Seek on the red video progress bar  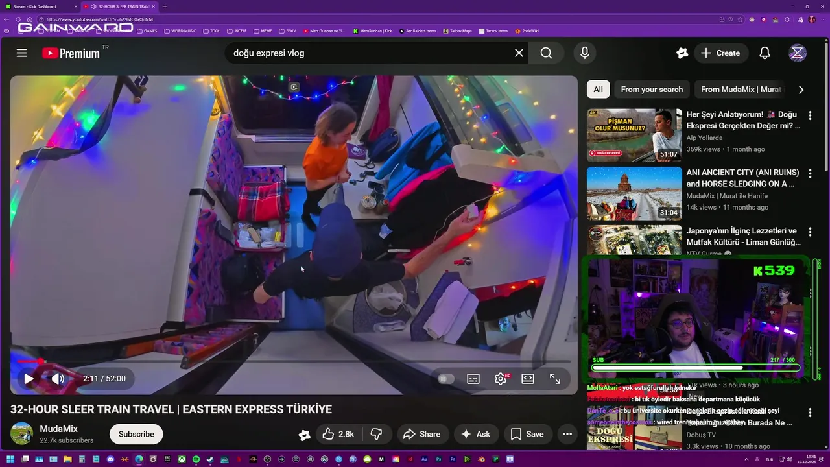click(293, 361)
